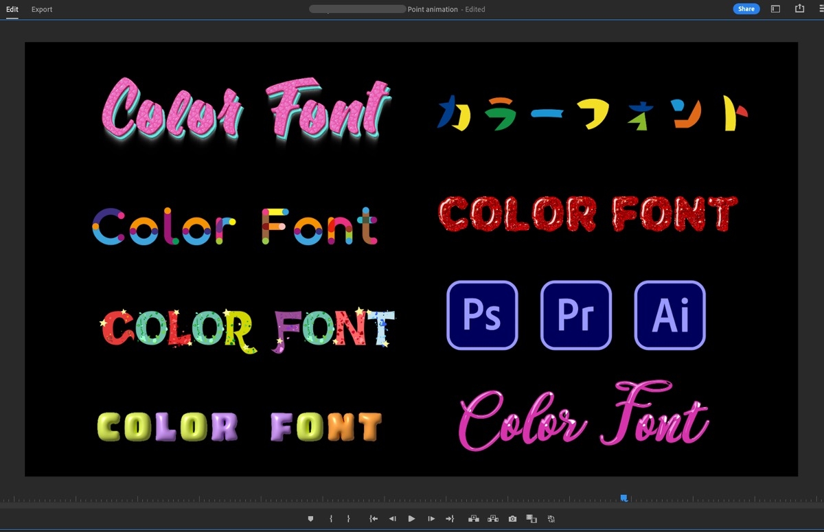Step back one frame
The width and height of the screenshot is (824, 532).
pos(392,518)
